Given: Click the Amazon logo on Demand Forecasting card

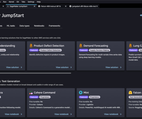Looking at the screenshot, I should coord(81,45).
